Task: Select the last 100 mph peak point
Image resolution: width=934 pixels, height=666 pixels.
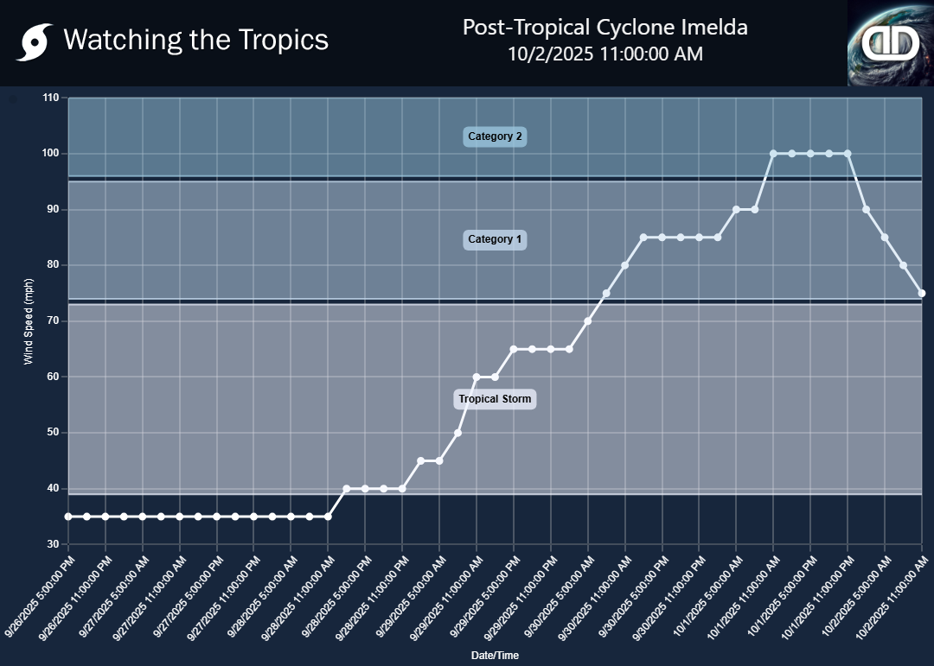Action: 848,154
